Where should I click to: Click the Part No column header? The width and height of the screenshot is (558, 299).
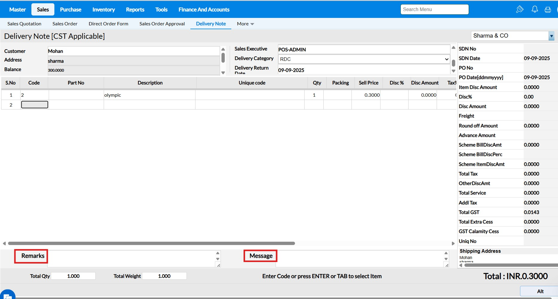(x=76, y=83)
